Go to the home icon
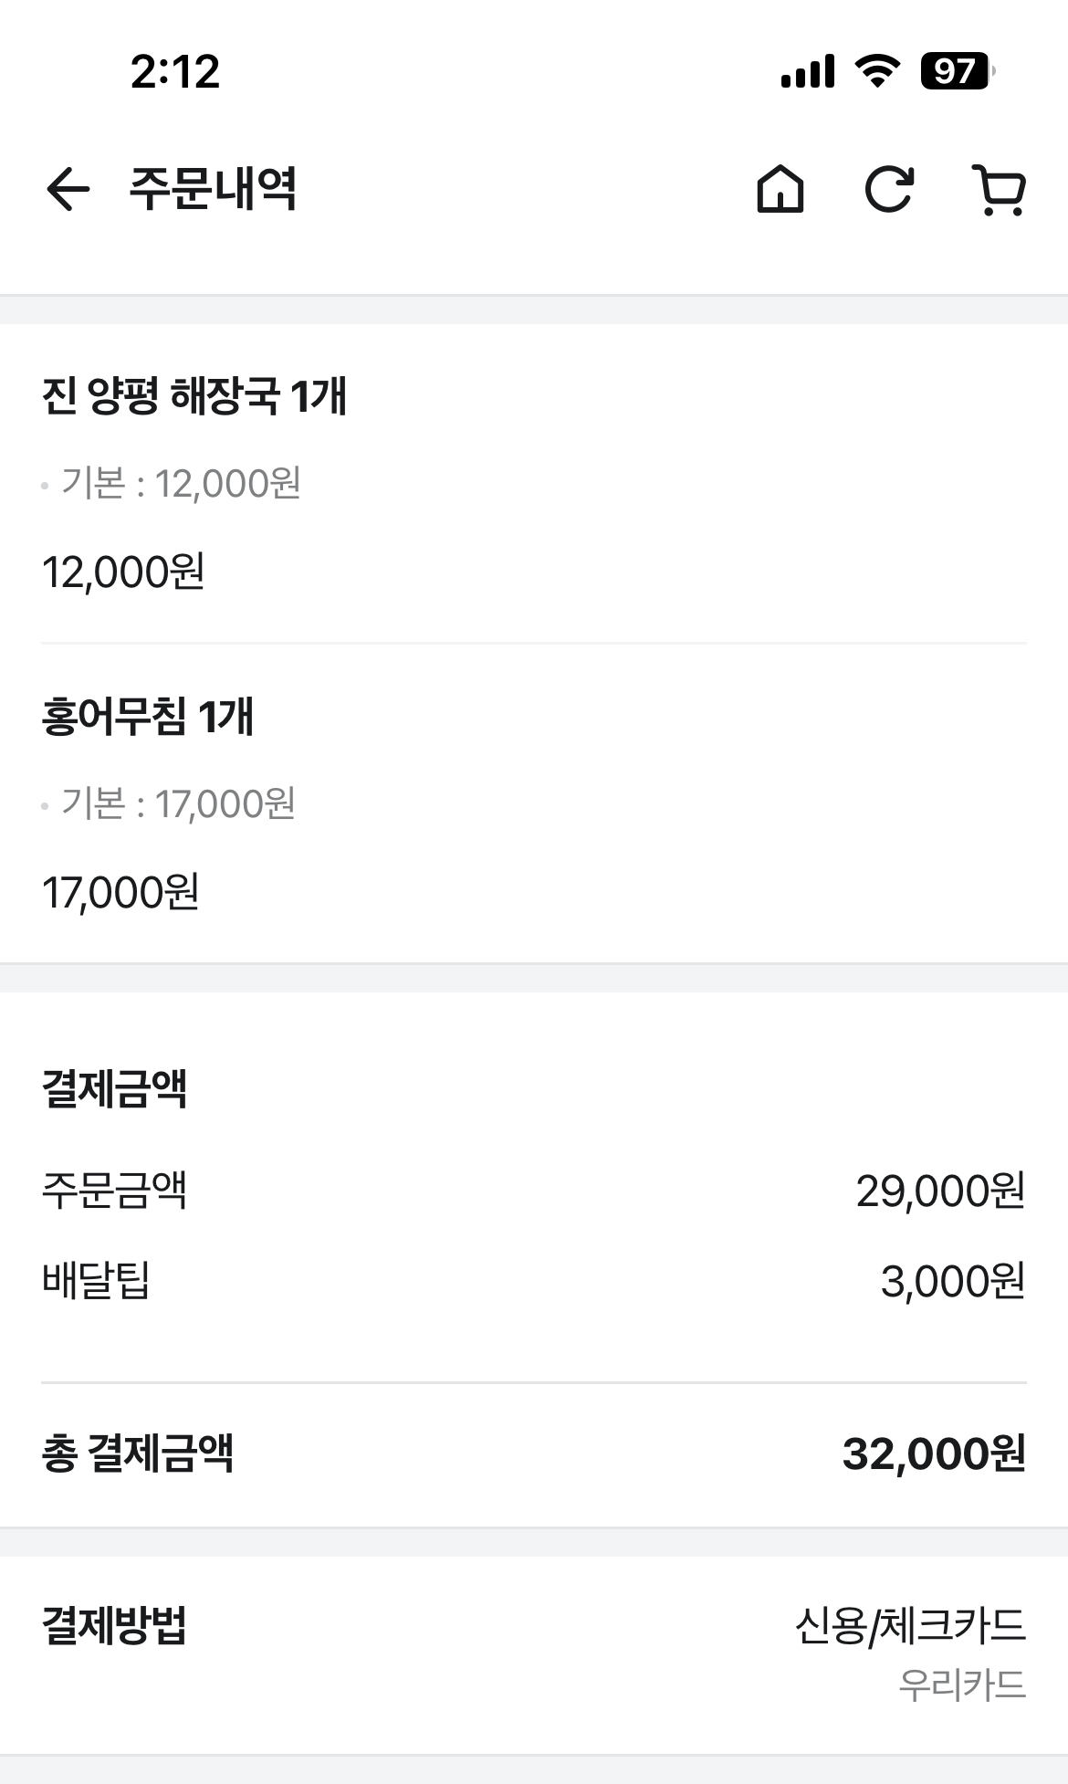Viewport: 1068px width, 1784px height. (x=780, y=190)
